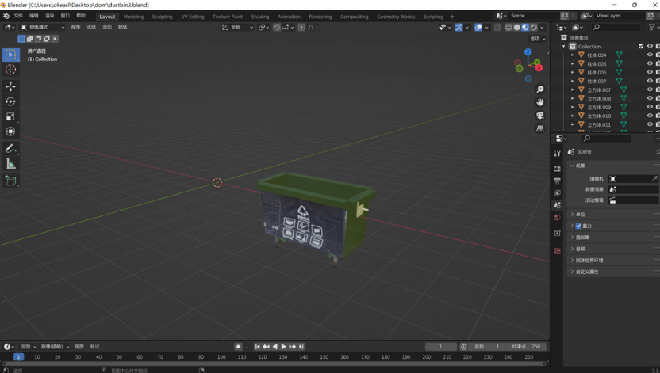Image resolution: width=660 pixels, height=373 pixels.
Task: Click the 结束点 end frame field
Action: click(x=528, y=346)
